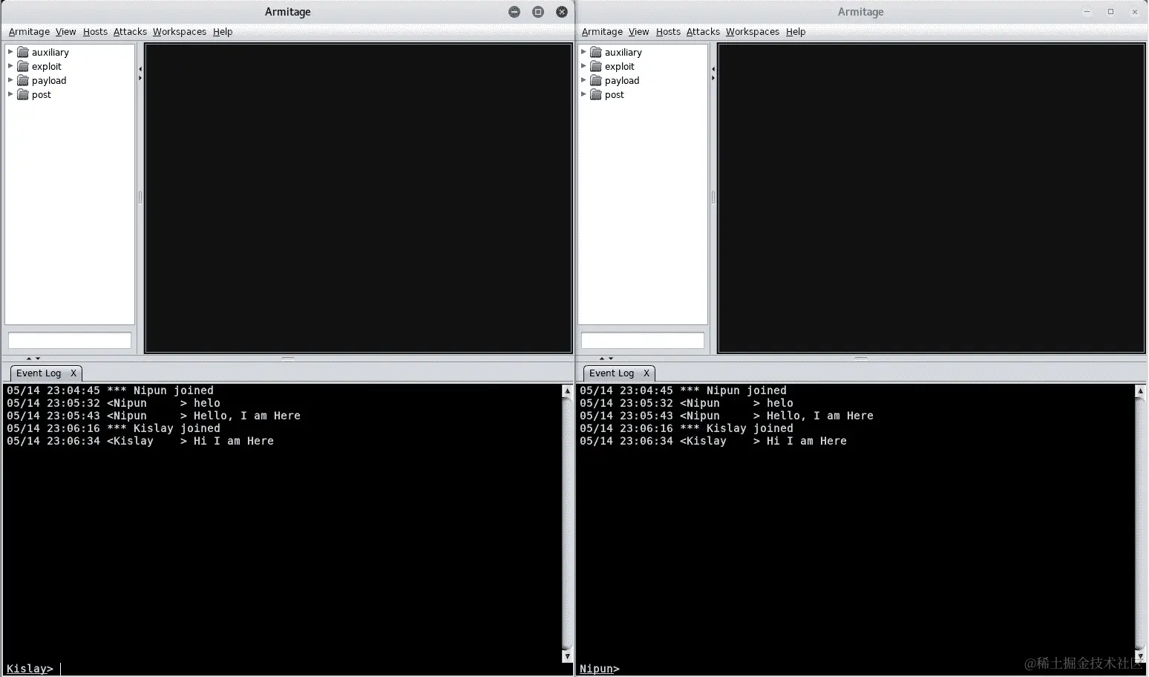Open Attacks menu in right window
The image size is (1149, 677).
(x=703, y=32)
